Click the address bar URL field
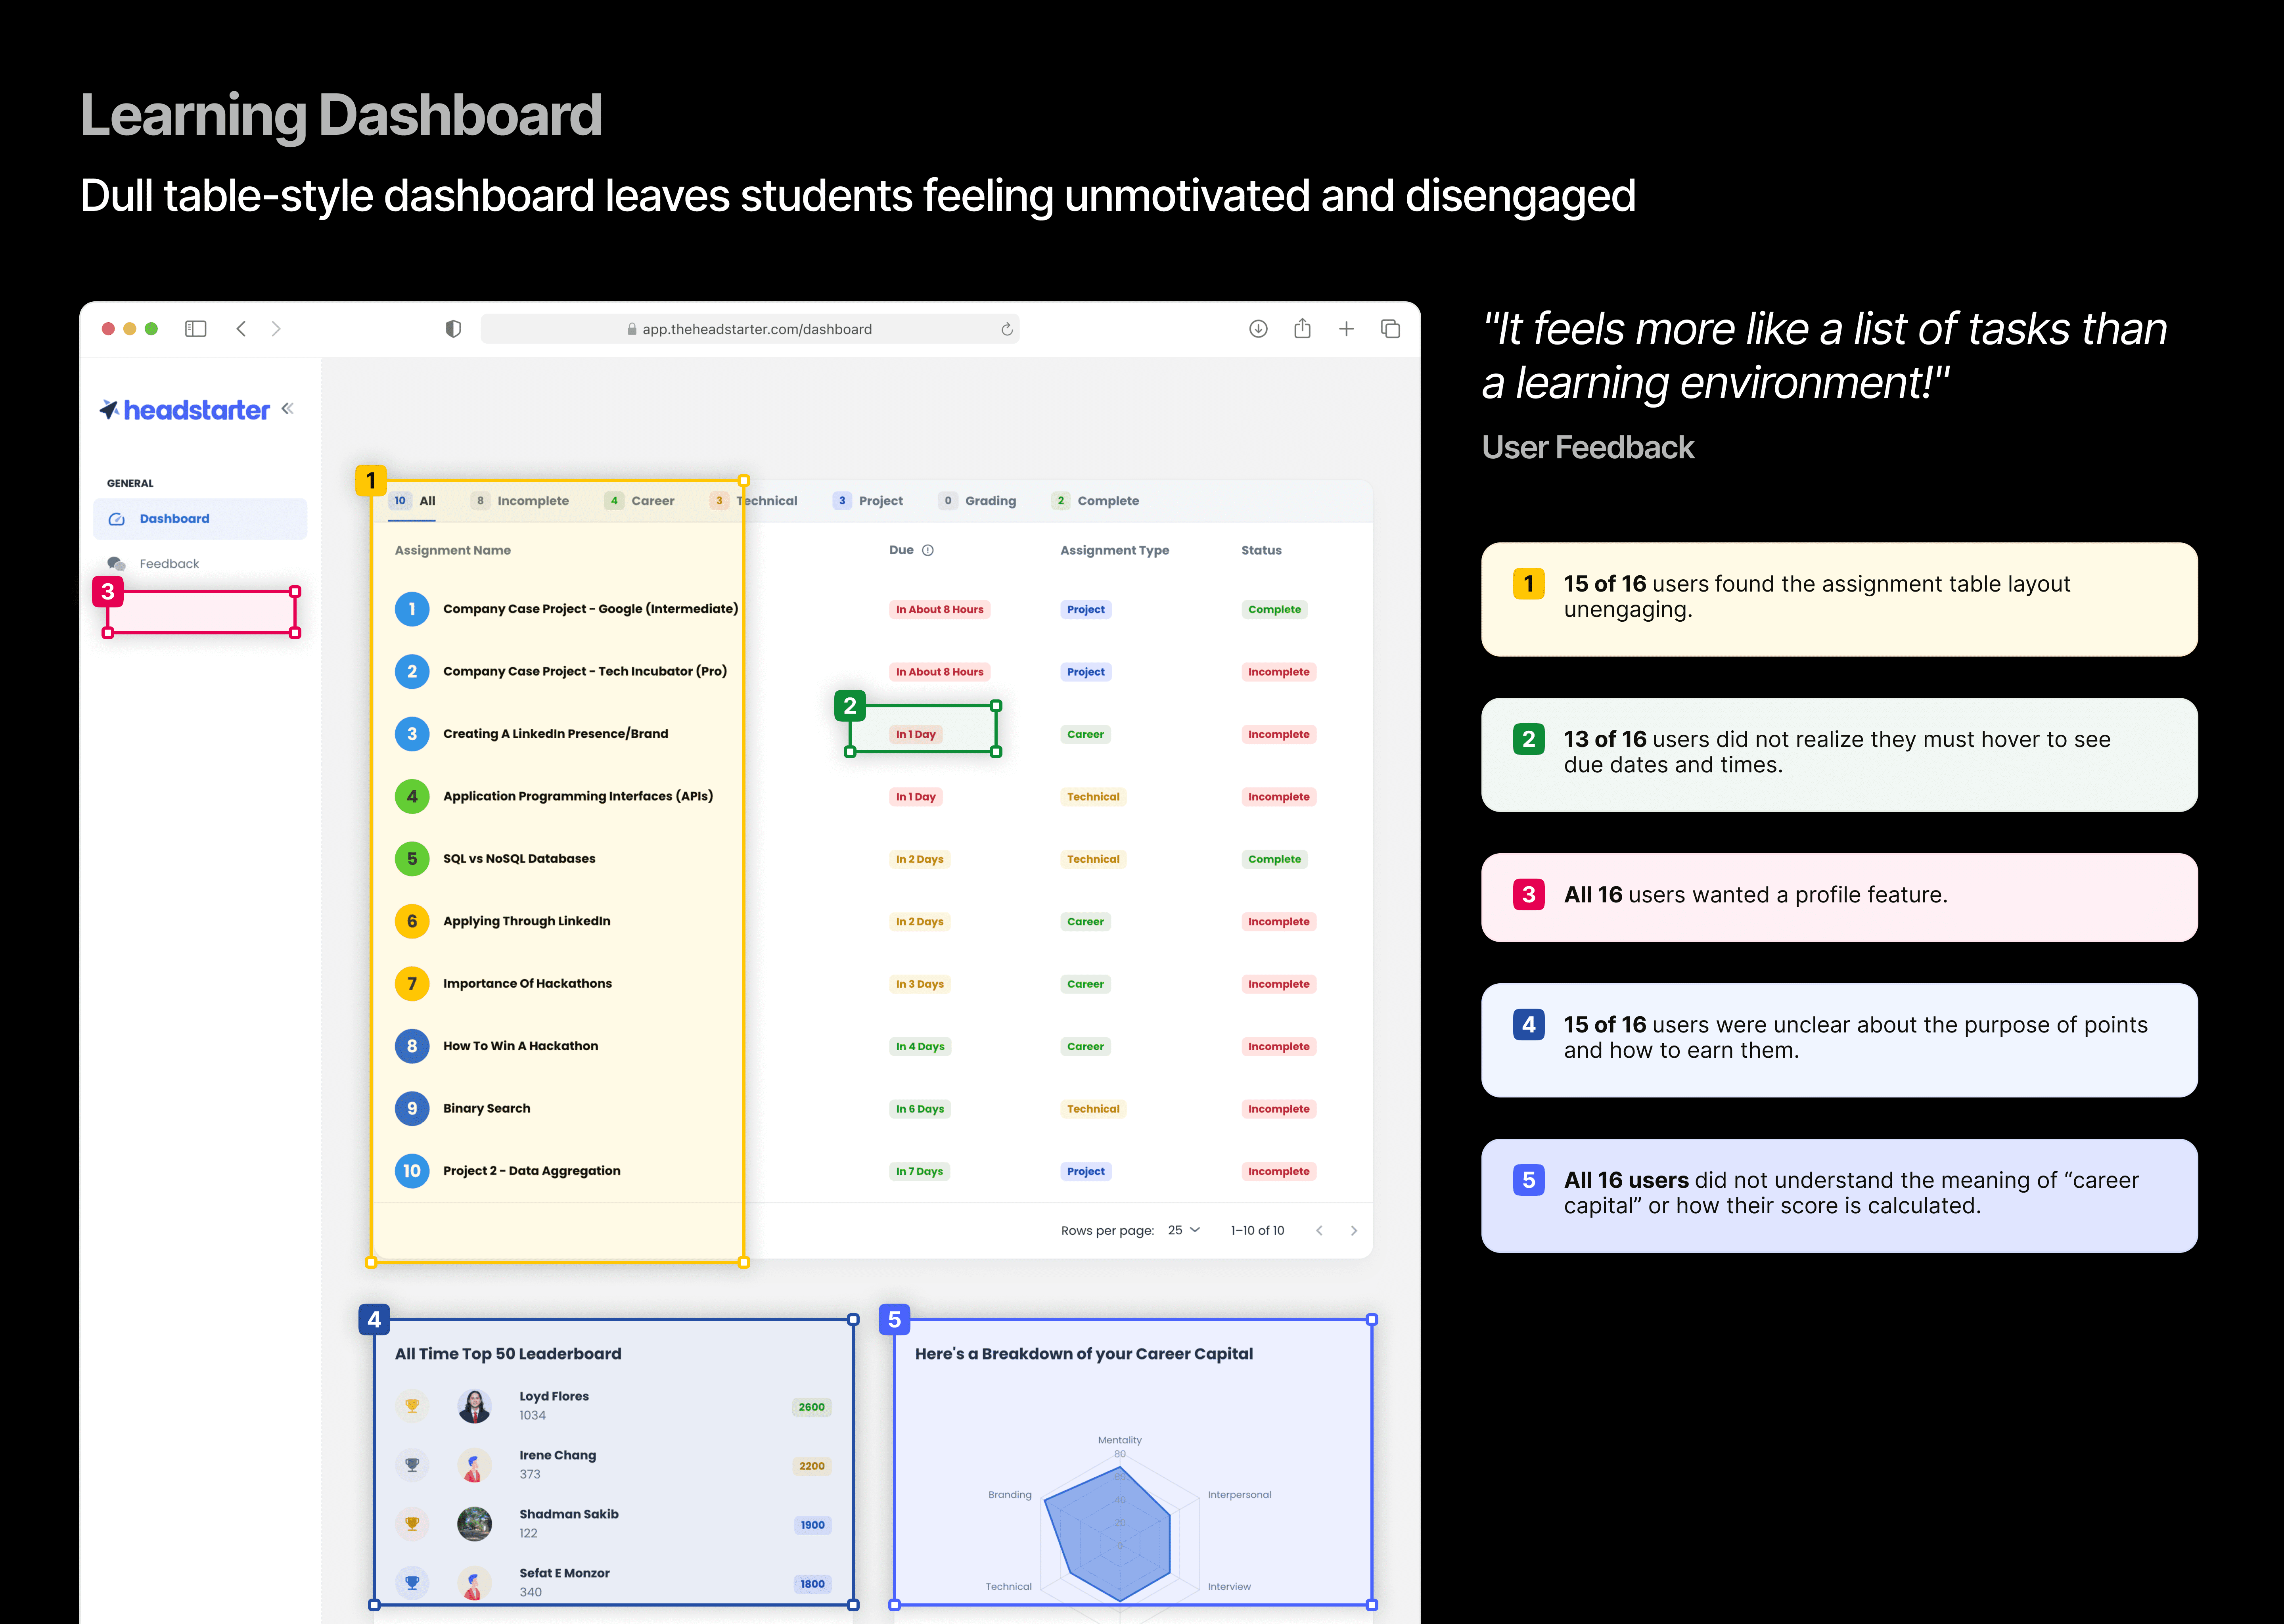Image resolution: width=2284 pixels, height=1624 pixels. (756, 329)
